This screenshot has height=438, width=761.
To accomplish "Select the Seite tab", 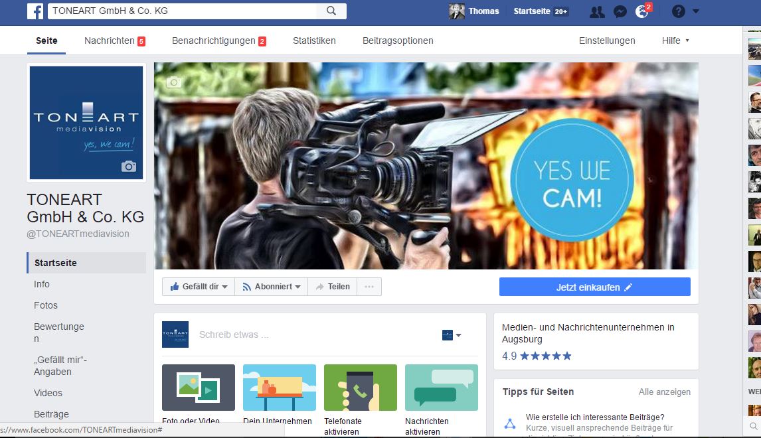I will (46, 40).
